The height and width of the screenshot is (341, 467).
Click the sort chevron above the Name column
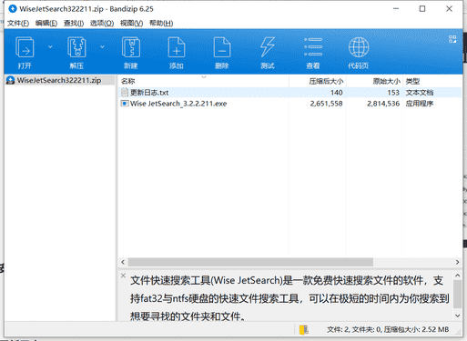(204, 77)
